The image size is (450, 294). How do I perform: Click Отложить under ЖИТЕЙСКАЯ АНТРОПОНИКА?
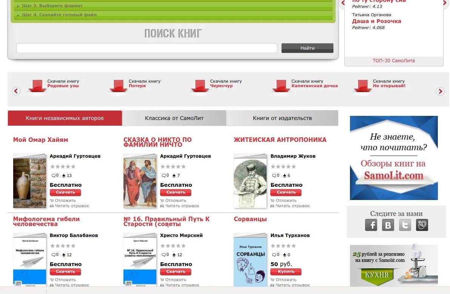tap(286, 200)
